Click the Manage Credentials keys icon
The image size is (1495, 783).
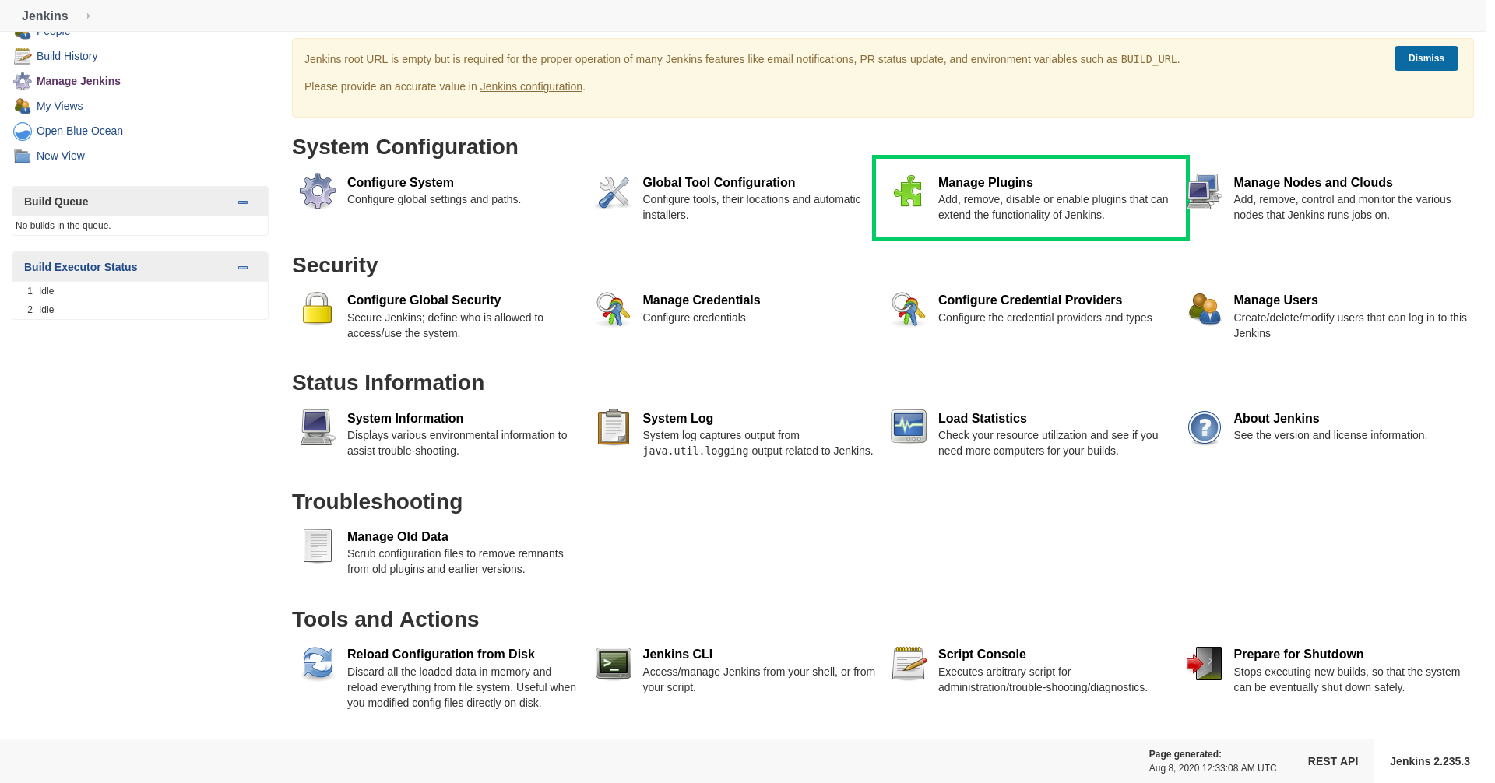coord(613,309)
